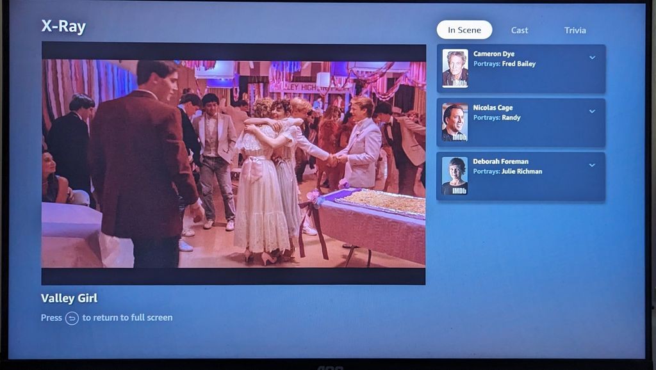Select Cameron Dye's IMDb photo

pos(455,68)
